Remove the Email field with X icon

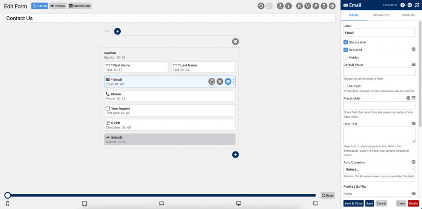click(220, 81)
